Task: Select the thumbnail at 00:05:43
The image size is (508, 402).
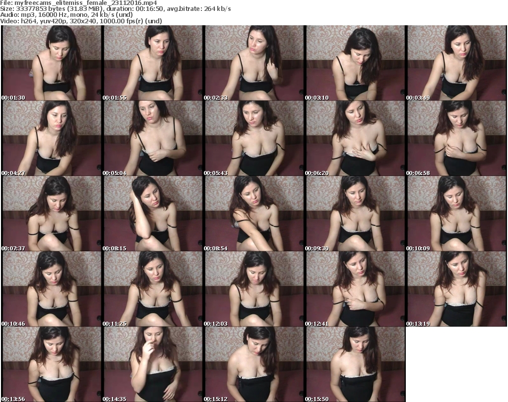Action: click(254, 138)
